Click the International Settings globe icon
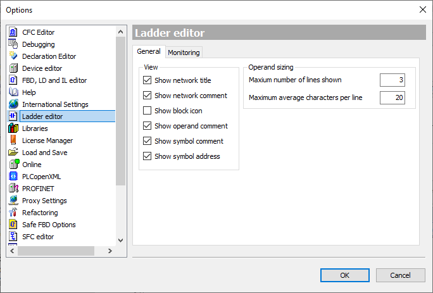This screenshot has width=433, height=293. pos(13,104)
